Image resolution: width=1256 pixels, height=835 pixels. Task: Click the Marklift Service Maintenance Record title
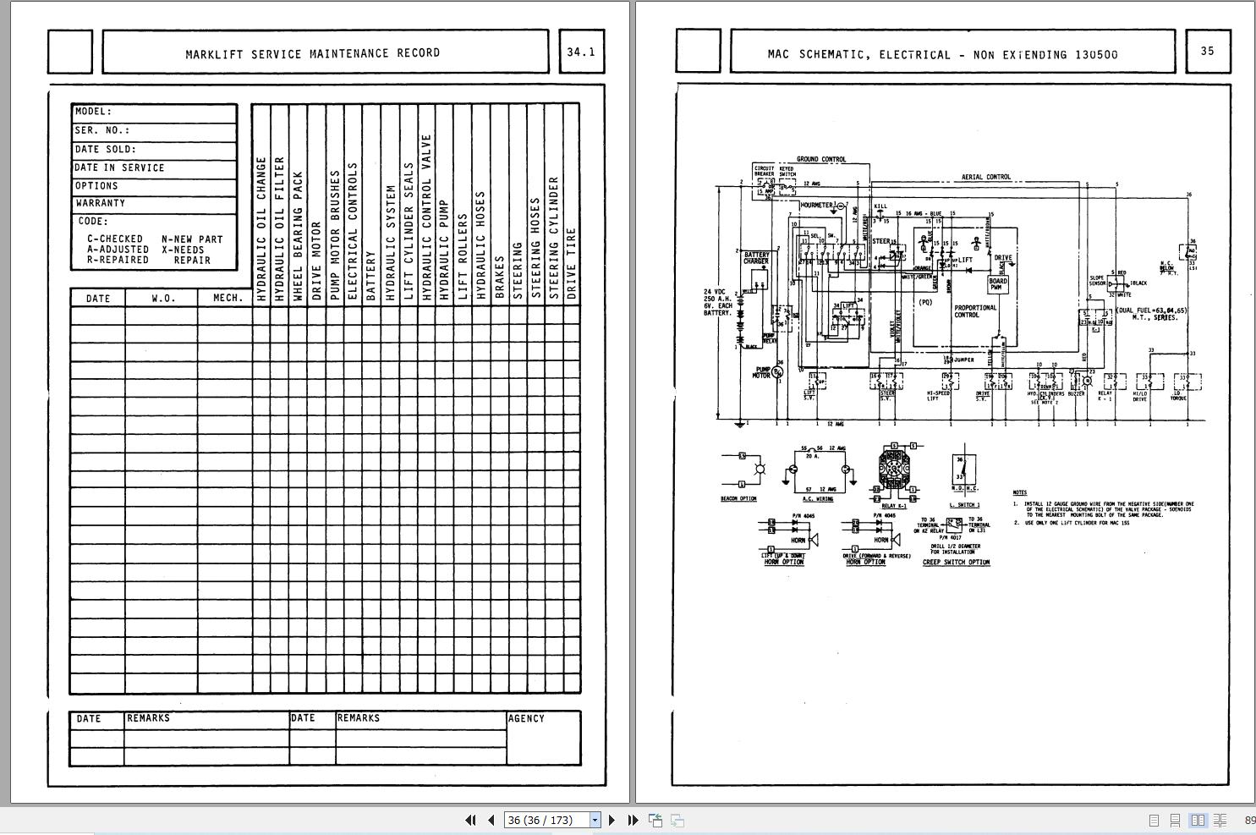pyautogui.click(x=313, y=53)
